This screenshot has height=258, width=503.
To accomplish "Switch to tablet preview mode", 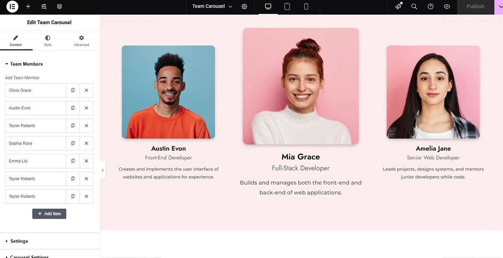I will (287, 6).
